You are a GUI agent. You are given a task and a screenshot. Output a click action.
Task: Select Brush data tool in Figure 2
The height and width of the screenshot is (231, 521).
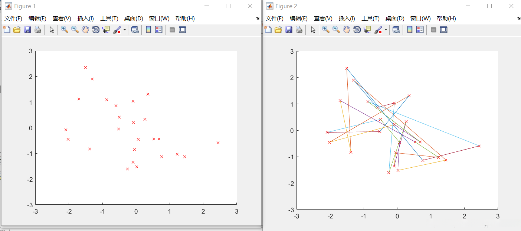tap(378, 30)
